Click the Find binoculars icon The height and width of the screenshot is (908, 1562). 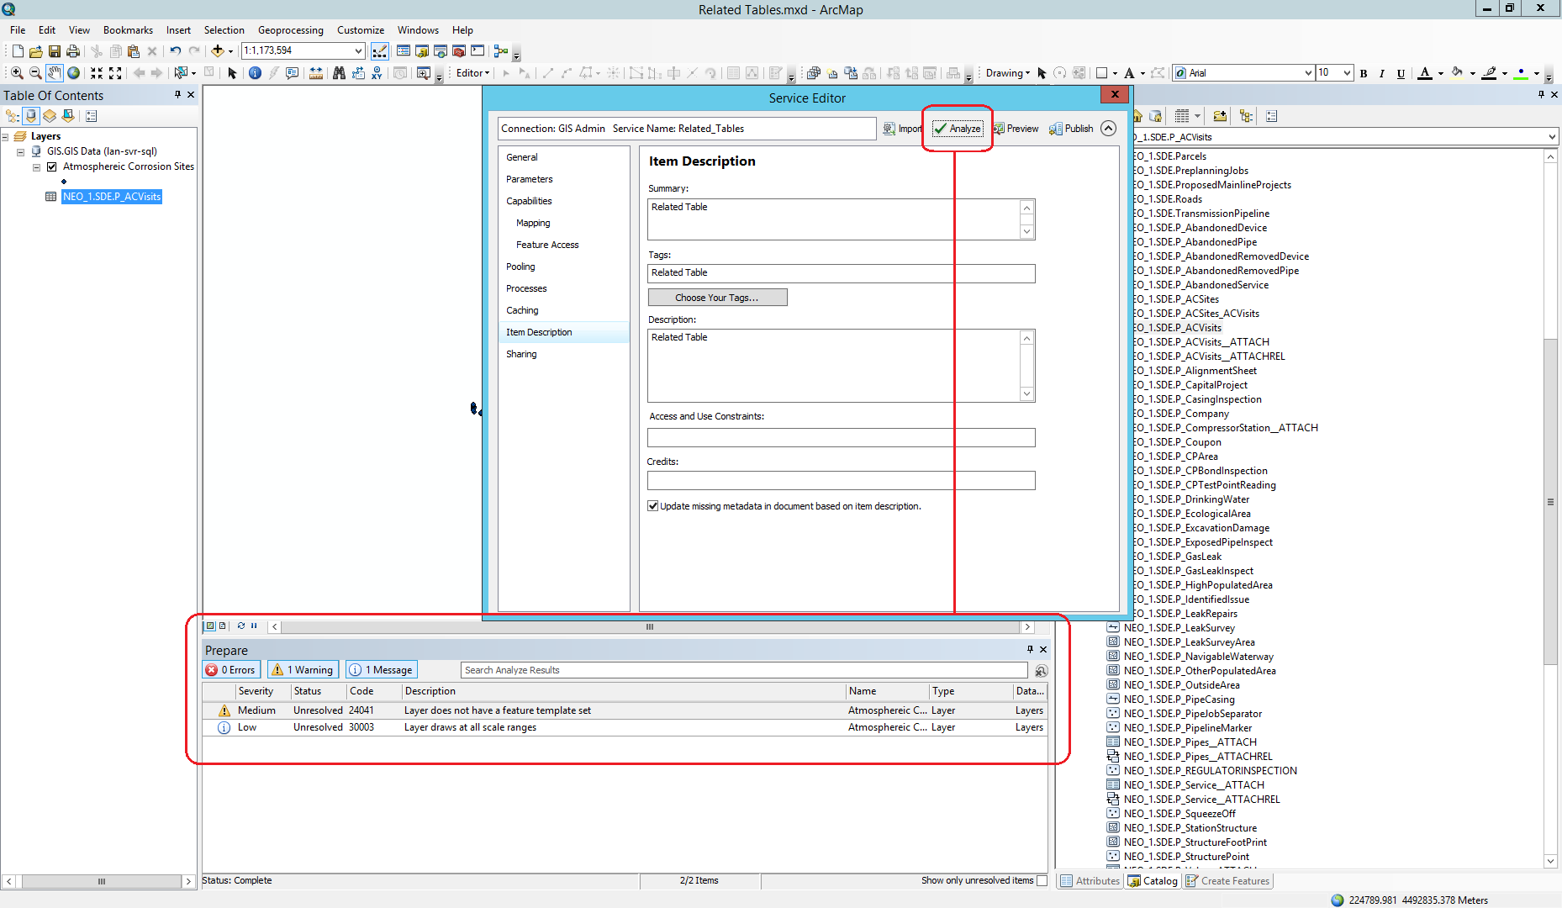[x=339, y=73]
